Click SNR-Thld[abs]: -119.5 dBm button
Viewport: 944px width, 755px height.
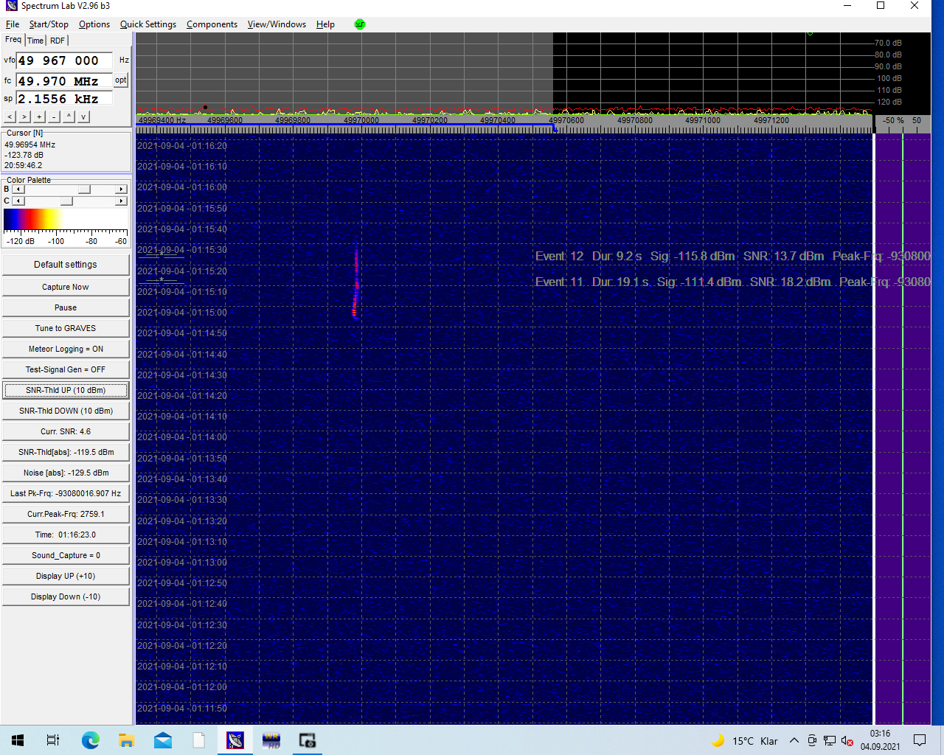click(66, 452)
